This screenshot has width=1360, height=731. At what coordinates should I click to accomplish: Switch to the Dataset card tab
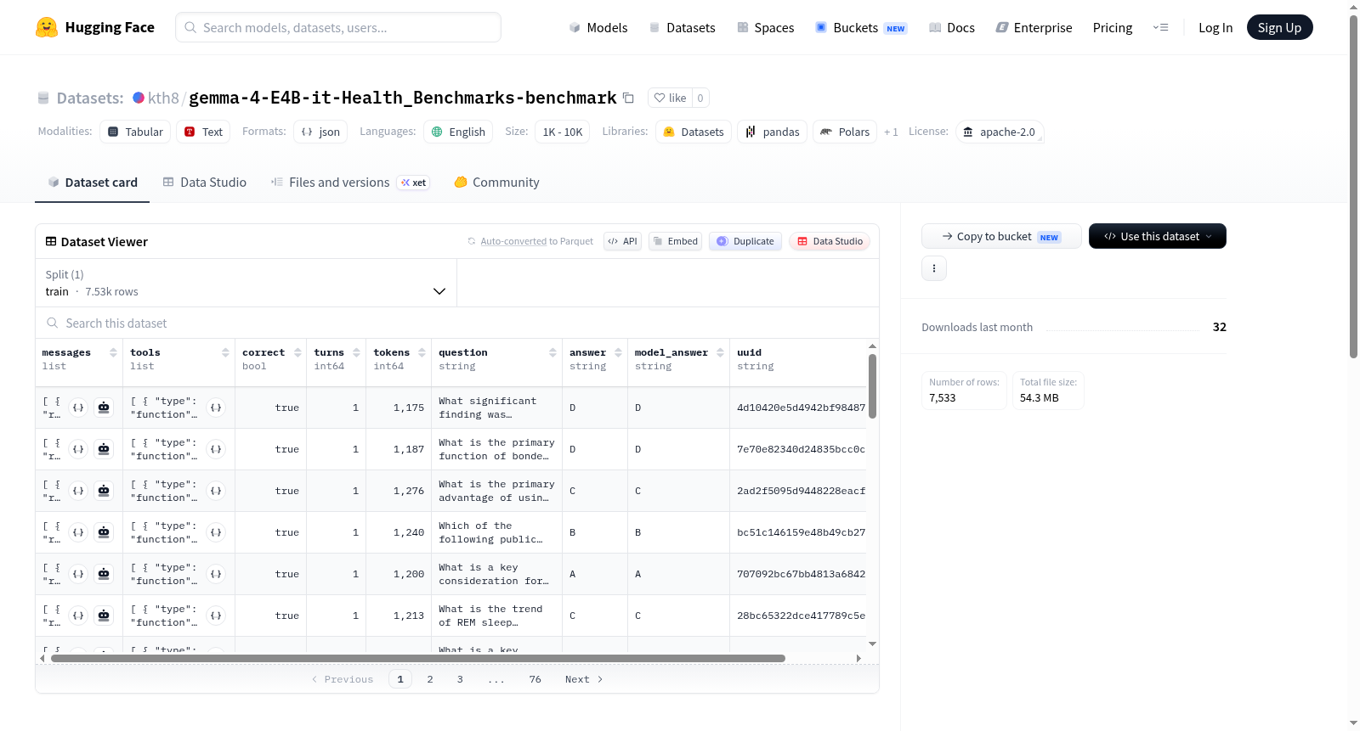click(93, 183)
